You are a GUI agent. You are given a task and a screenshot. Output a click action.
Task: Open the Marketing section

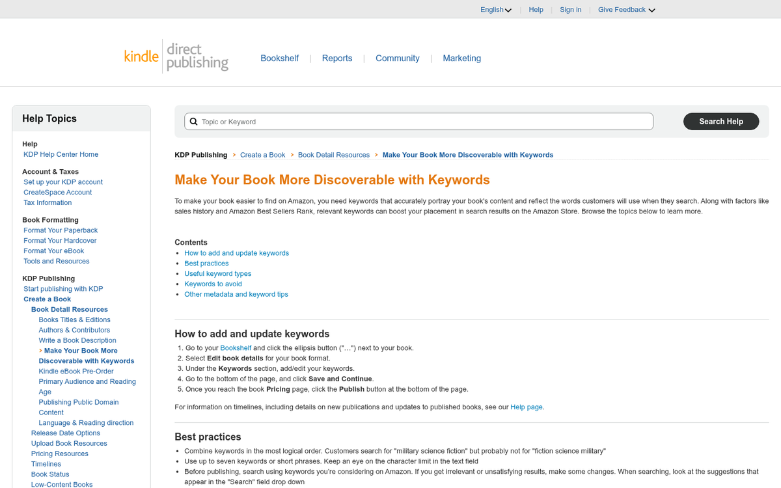(461, 58)
